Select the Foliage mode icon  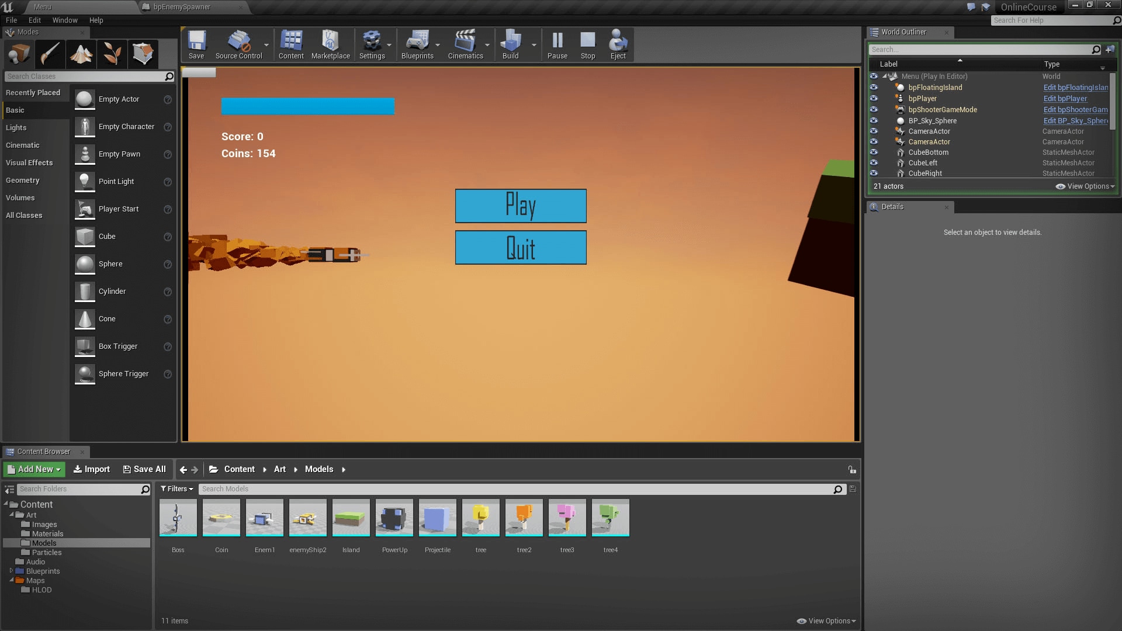point(112,54)
